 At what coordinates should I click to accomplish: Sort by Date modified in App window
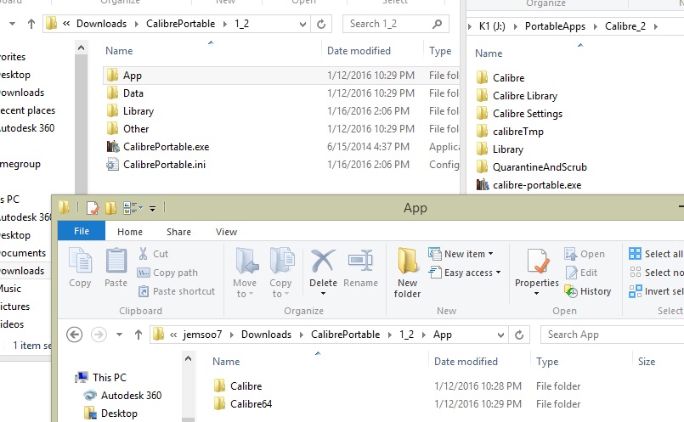pos(466,362)
